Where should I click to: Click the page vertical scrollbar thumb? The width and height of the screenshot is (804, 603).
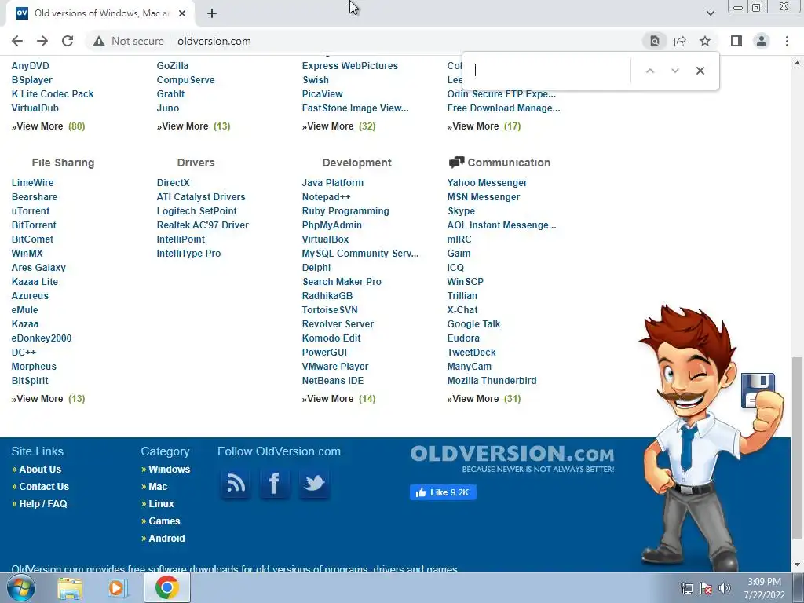click(797, 448)
